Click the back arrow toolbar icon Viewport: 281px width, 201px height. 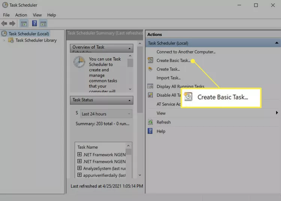4,24
